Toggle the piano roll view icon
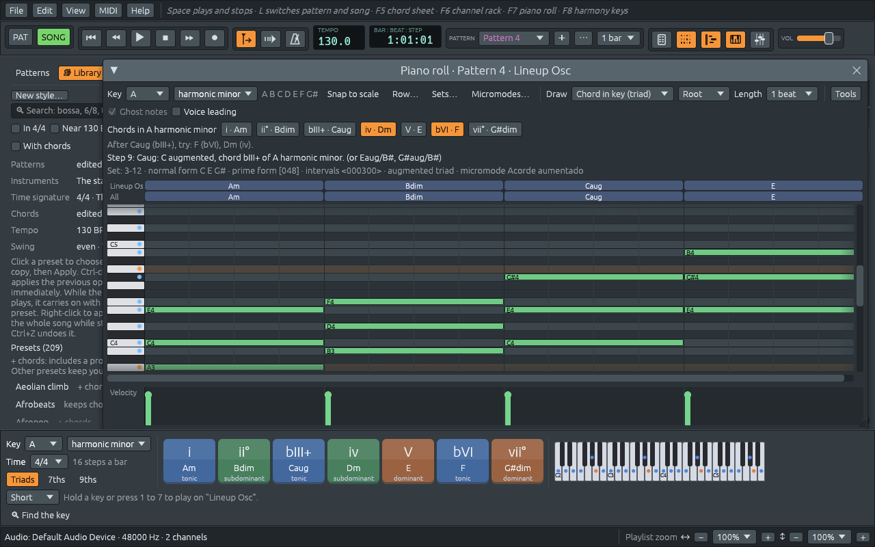Viewport: 875px width, 547px height. pos(711,39)
